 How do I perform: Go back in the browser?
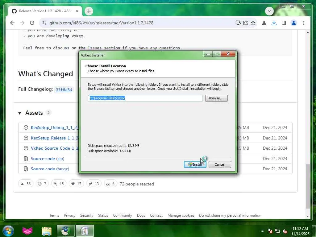pyautogui.click(x=12, y=23)
